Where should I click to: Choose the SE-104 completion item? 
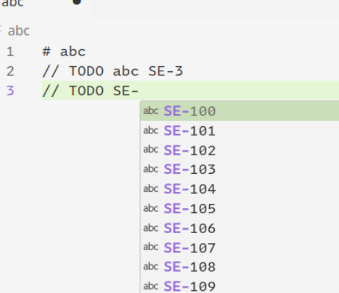coord(240,189)
